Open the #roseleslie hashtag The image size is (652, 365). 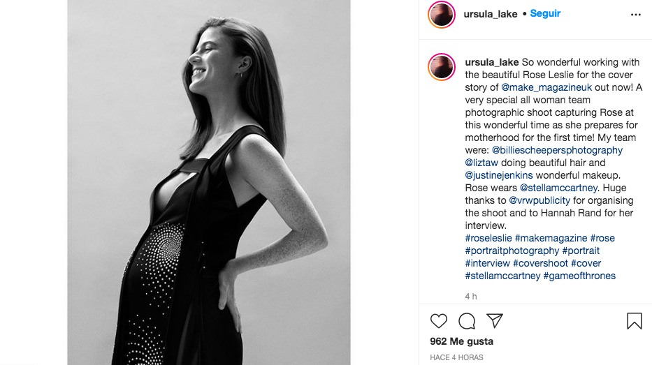click(x=488, y=238)
